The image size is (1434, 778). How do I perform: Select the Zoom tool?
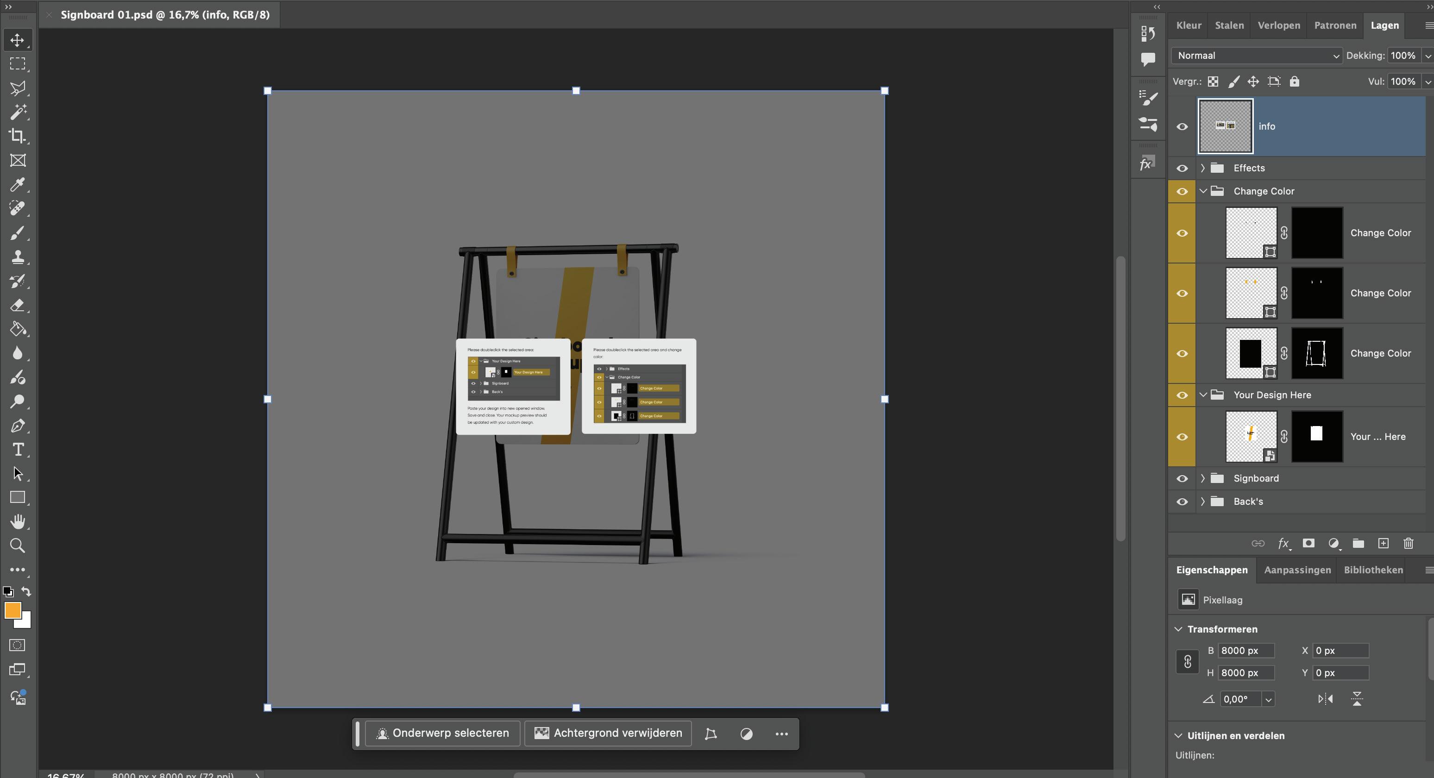[18, 546]
